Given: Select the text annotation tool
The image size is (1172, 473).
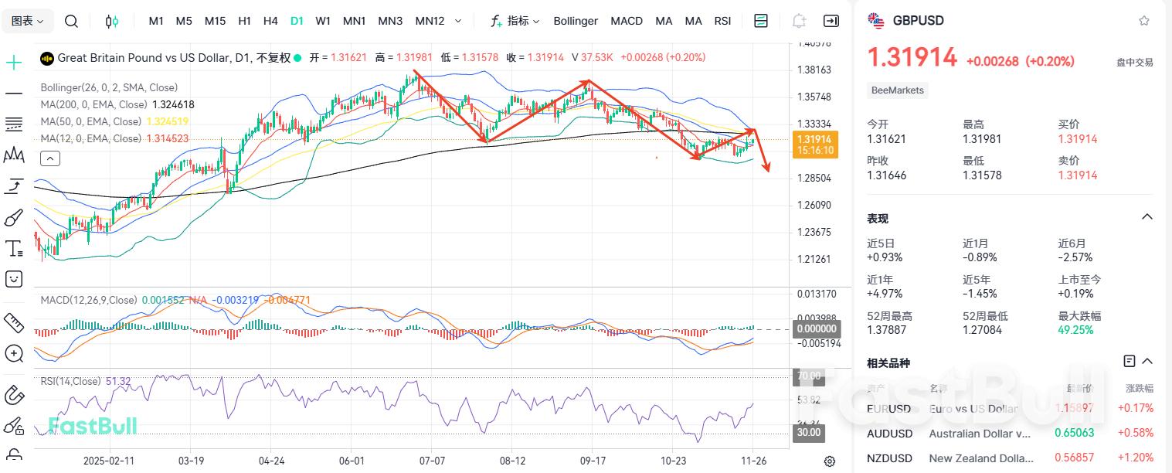Looking at the screenshot, I should (14, 248).
